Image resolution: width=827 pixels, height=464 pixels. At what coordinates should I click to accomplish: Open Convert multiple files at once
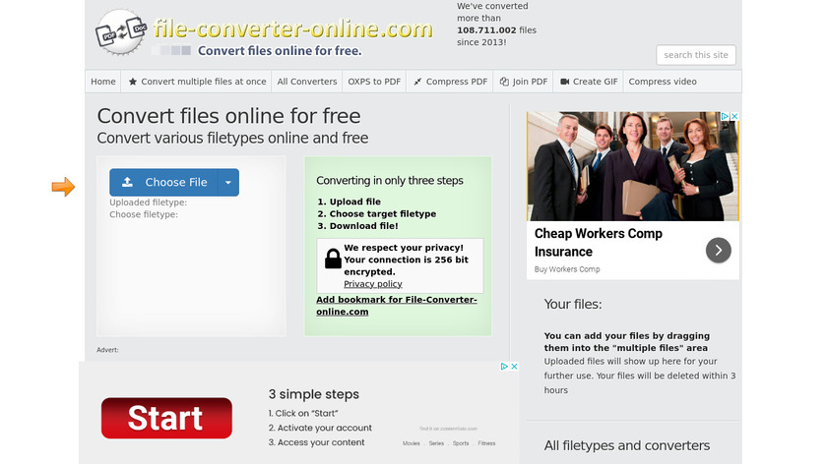(x=197, y=82)
